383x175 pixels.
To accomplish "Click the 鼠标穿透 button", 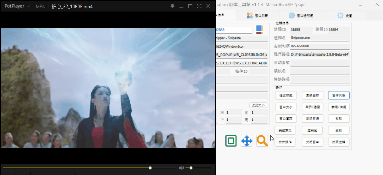I will pos(312,119).
